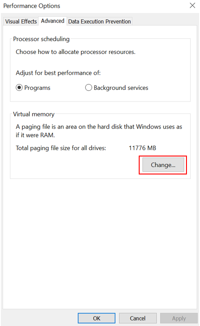Image resolution: width=200 pixels, height=326 pixels.
Task: Open the Data Execution Prevention tab
Action: (x=100, y=22)
